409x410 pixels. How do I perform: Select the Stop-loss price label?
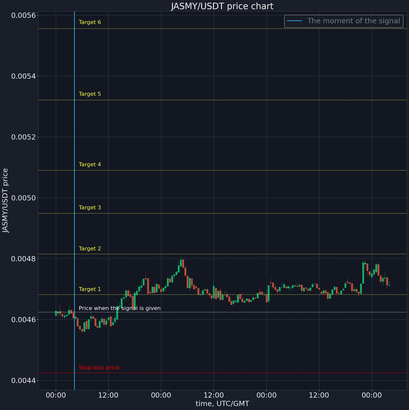[x=99, y=368]
